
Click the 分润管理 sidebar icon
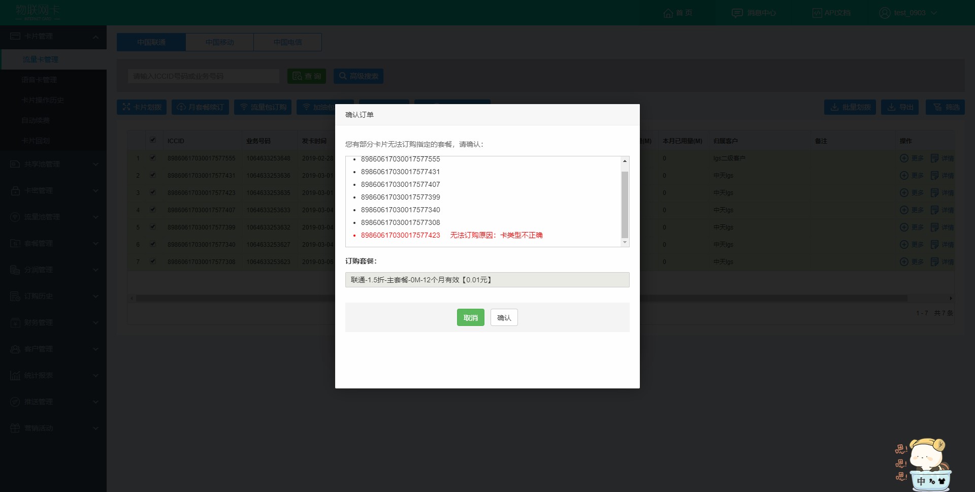(15, 270)
